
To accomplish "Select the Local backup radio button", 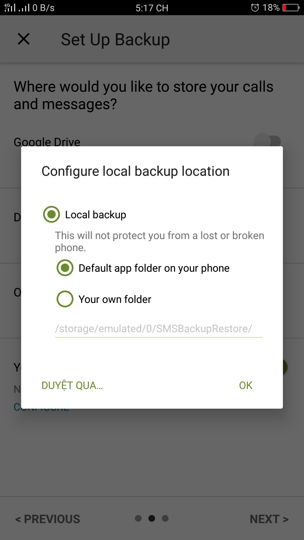I will (x=52, y=214).
